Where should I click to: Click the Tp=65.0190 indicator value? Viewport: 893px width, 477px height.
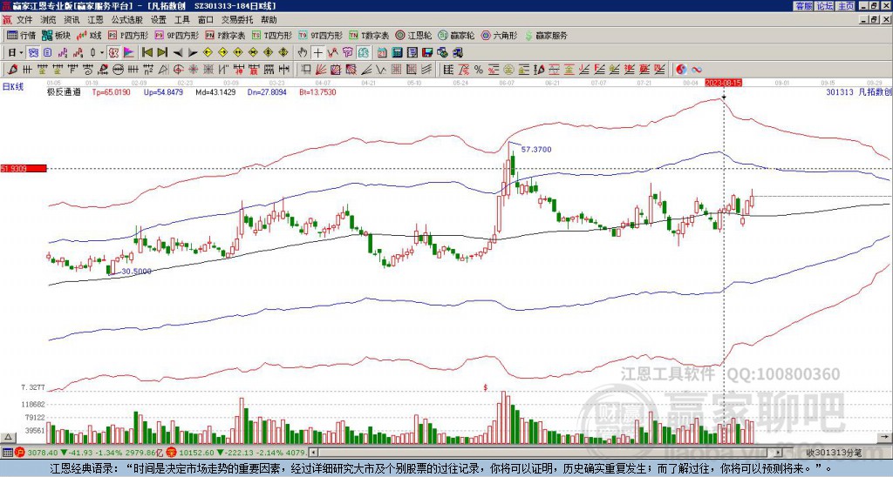tap(111, 91)
